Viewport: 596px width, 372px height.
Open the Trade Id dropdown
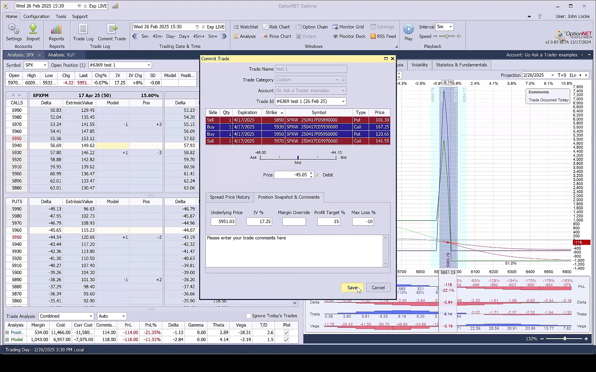(343, 101)
